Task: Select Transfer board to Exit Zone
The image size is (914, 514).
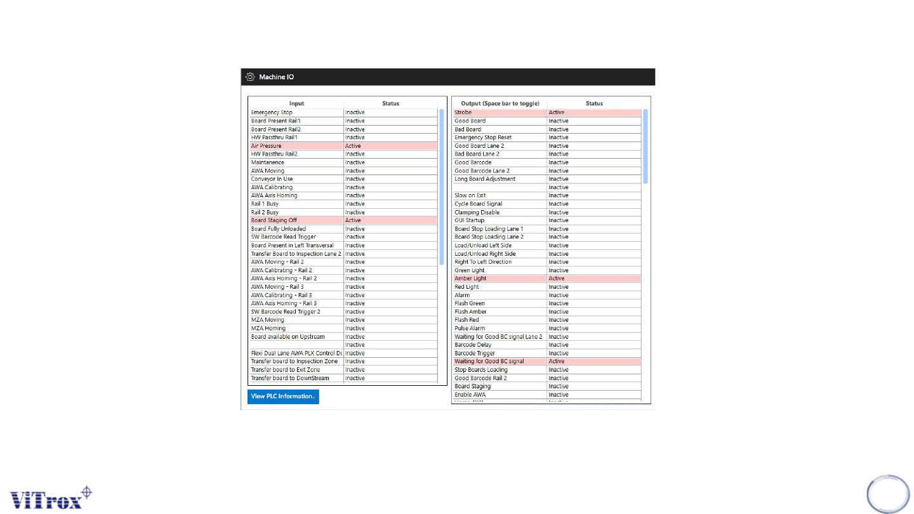Action: click(343, 369)
